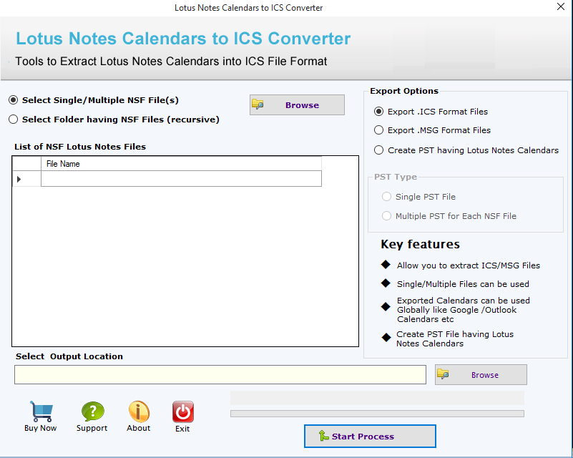Click the empty File Name row cell
Image resolution: width=573 pixels, height=458 pixels.
pyautogui.click(x=181, y=179)
